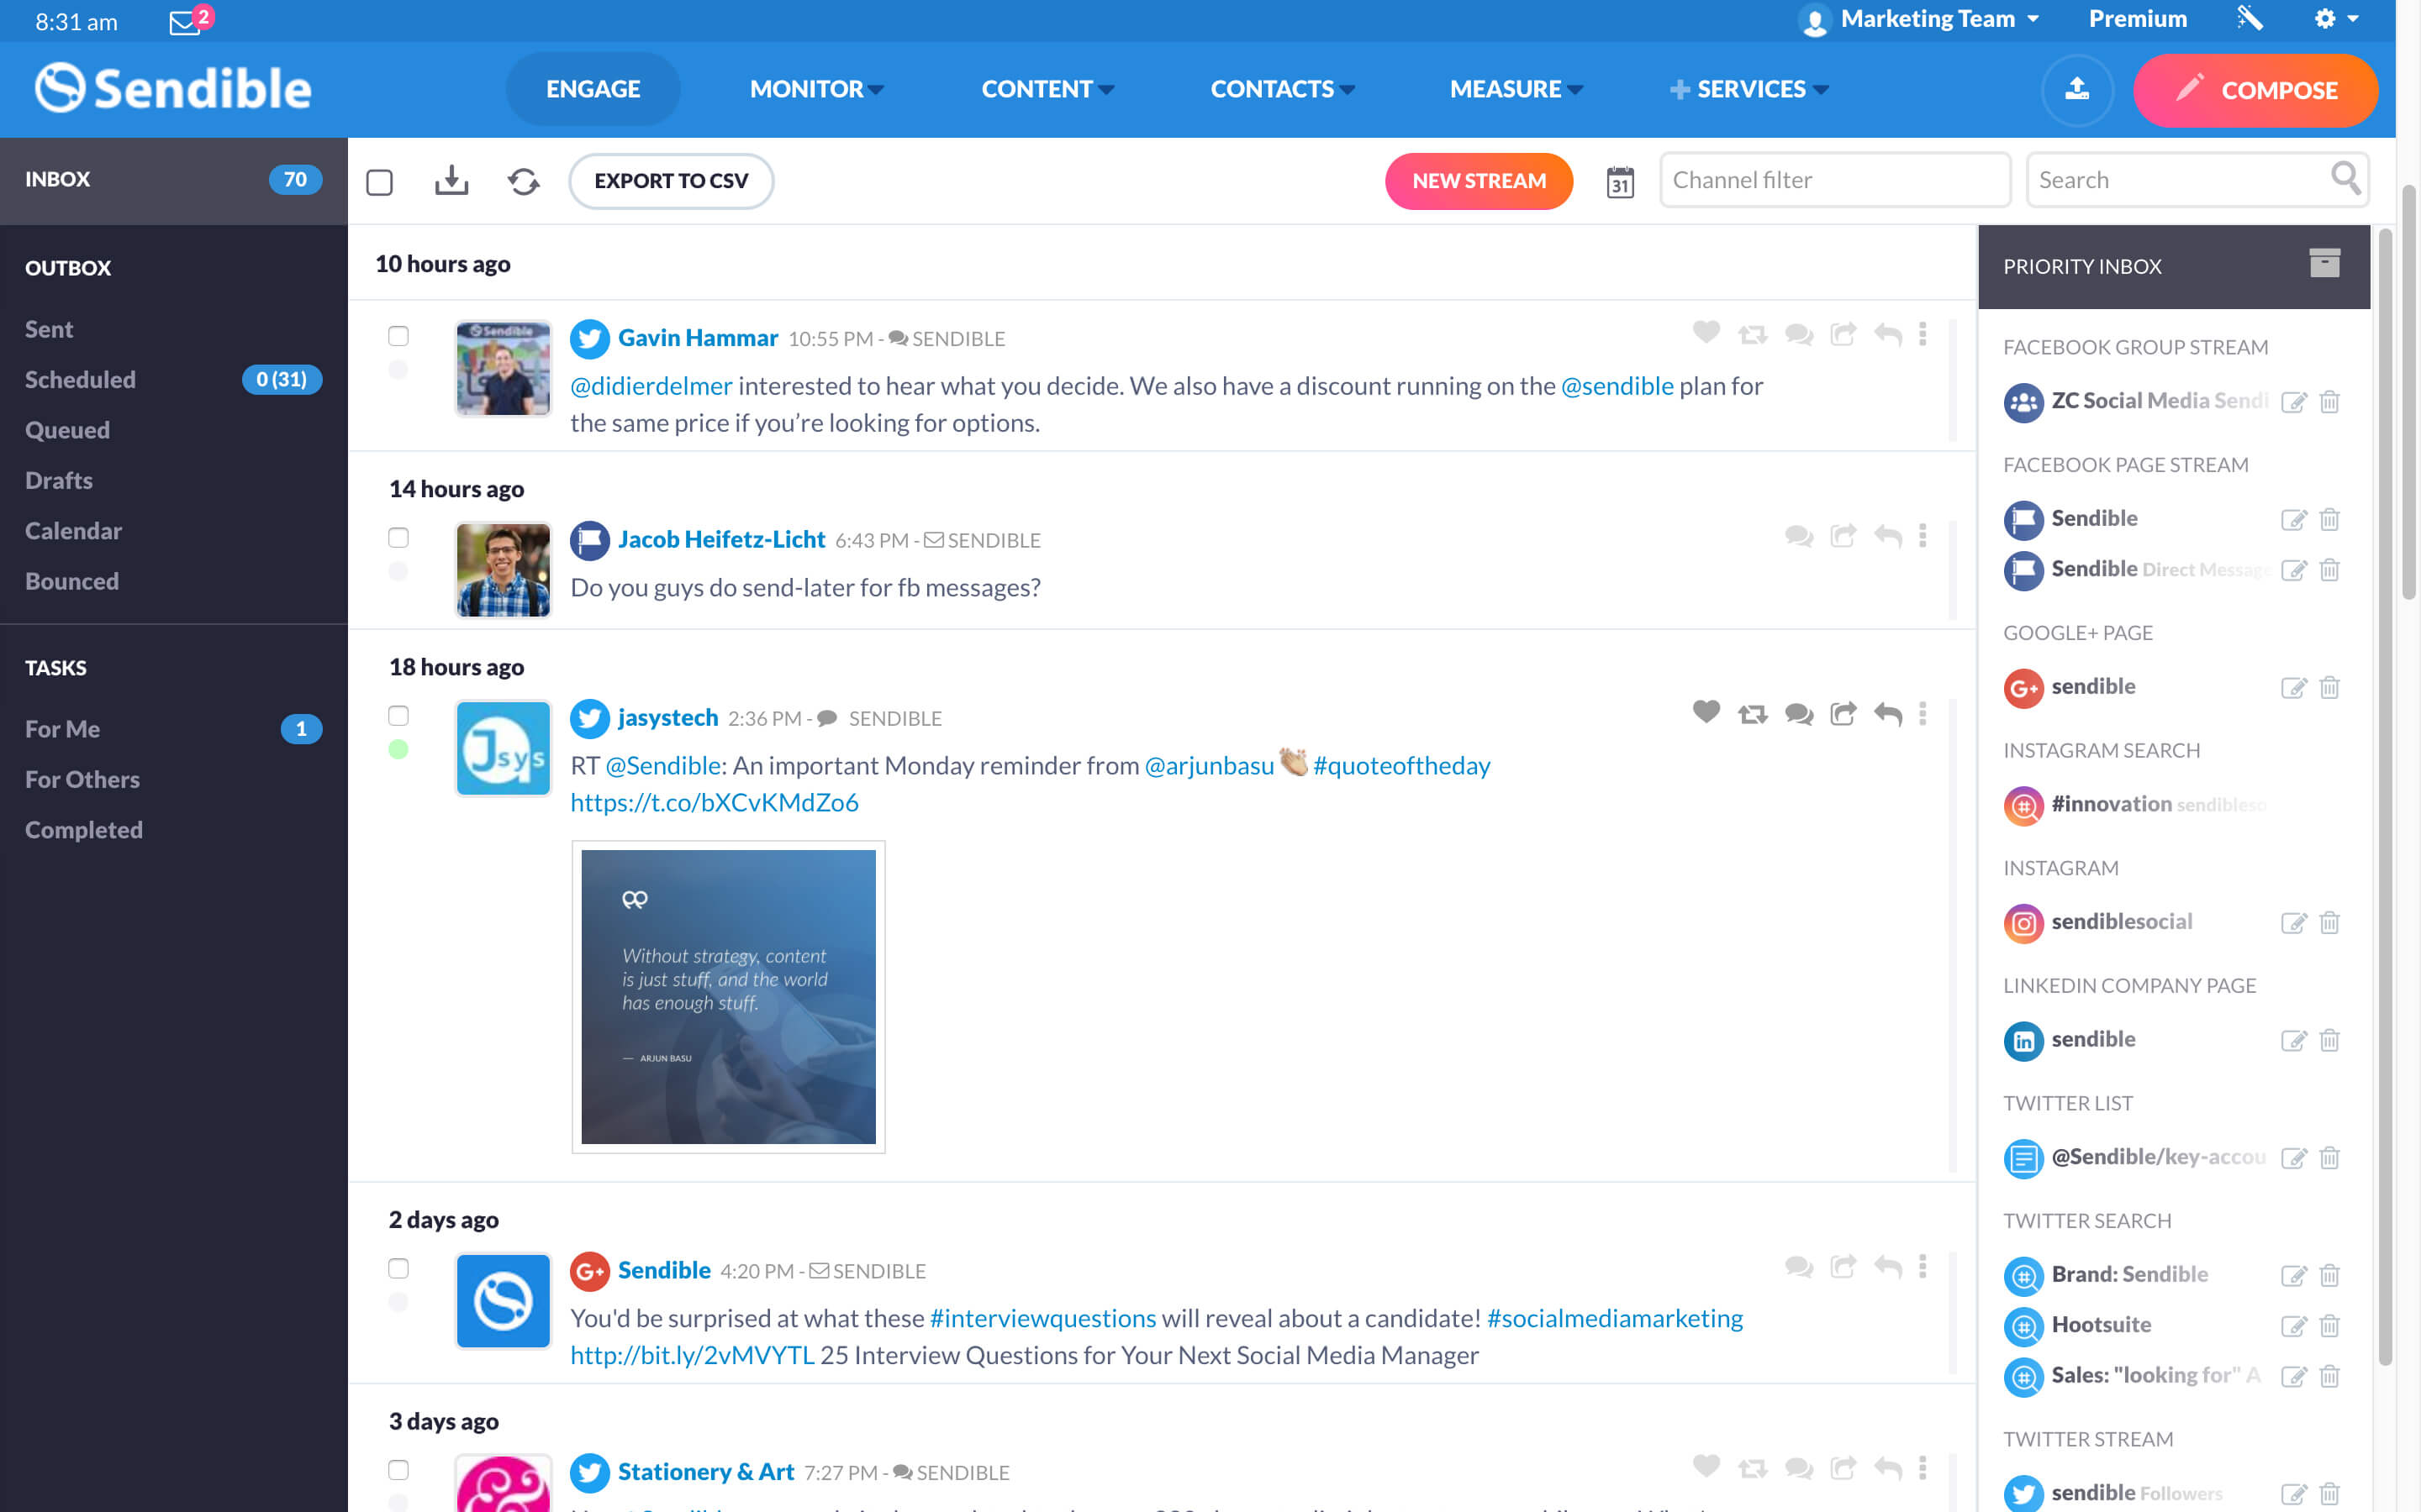Open the bit.ly/2vMVYTL link
This screenshot has width=2421, height=1512.
pyautogui.click(x=693, y=1356)
